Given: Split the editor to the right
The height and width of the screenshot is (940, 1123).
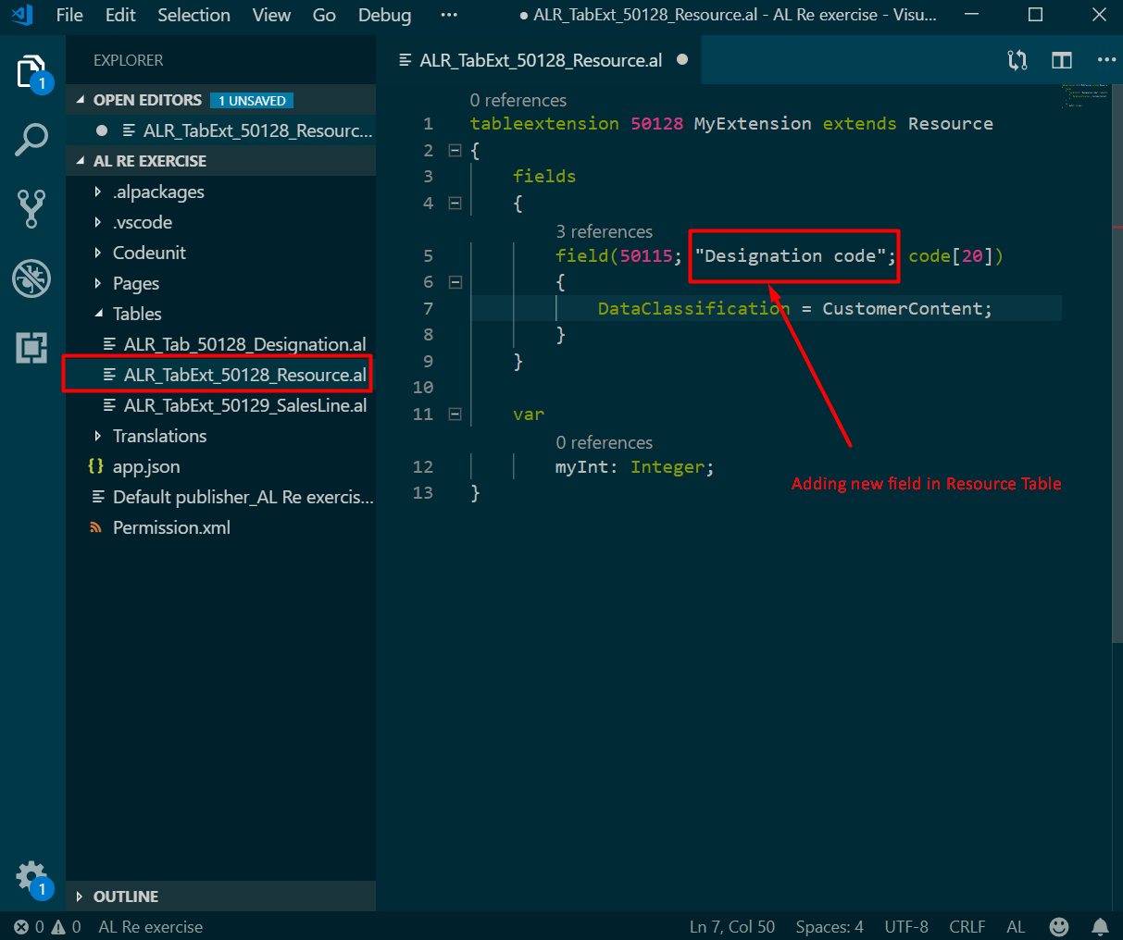Looking at the screenshot, I should pyautogui.click(x=1062, y=60).
